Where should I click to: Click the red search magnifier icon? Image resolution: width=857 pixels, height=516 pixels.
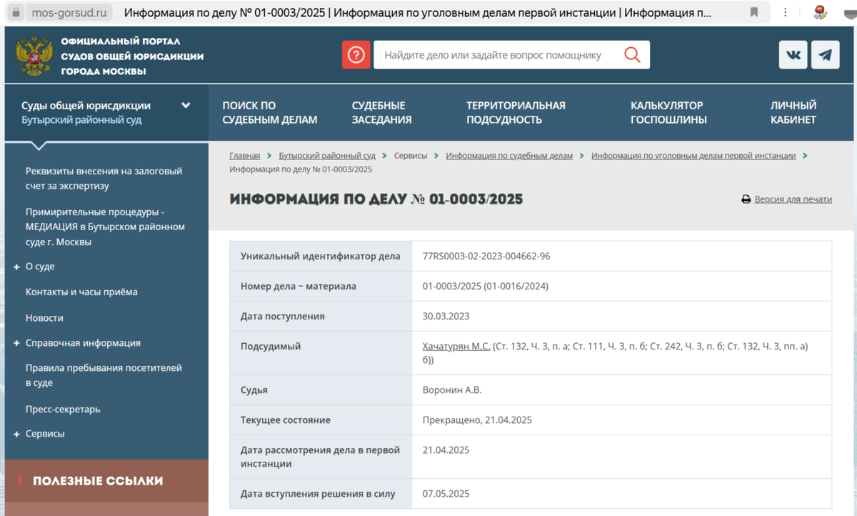pyautogui.click(x=631, y=54)
